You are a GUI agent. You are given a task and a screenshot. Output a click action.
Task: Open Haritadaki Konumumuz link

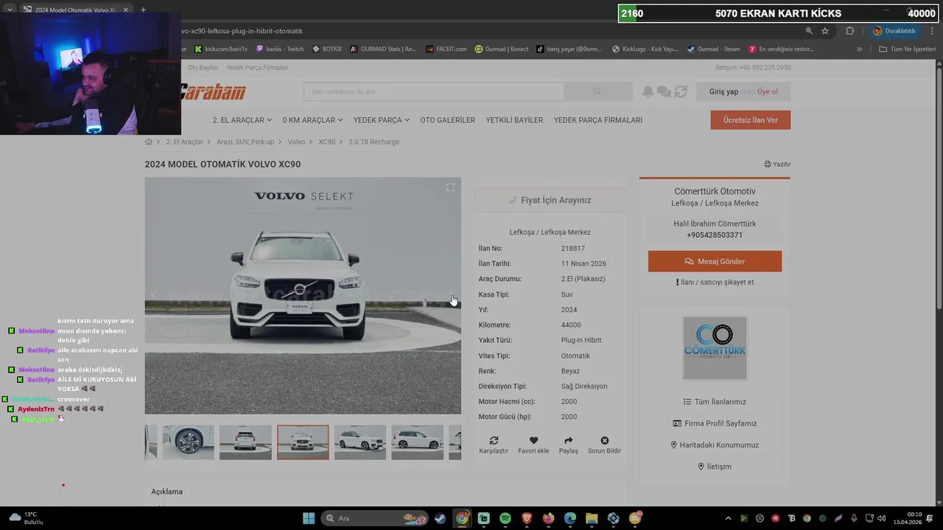[715, 445]
